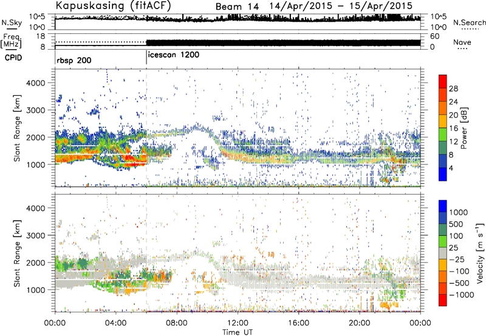The width and height of the screenshot is (486, 336).
Task: Click the Slant Range label of velocity panel
Action: click(17, 253)
